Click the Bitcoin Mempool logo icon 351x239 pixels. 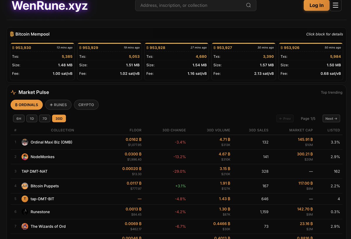coord(12,34)
